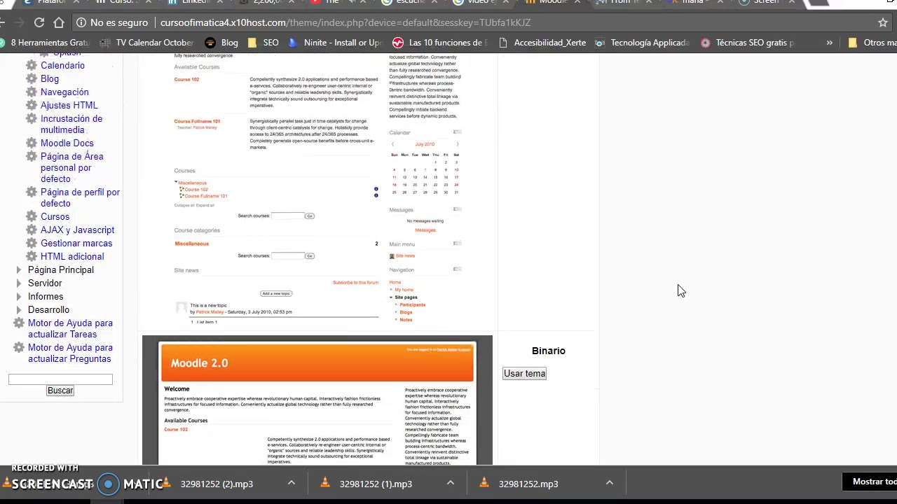The width and height of the screenshot is (897, 504).
Task: Open the SEO bookmark folder
Action: click(x=263, y=43)
